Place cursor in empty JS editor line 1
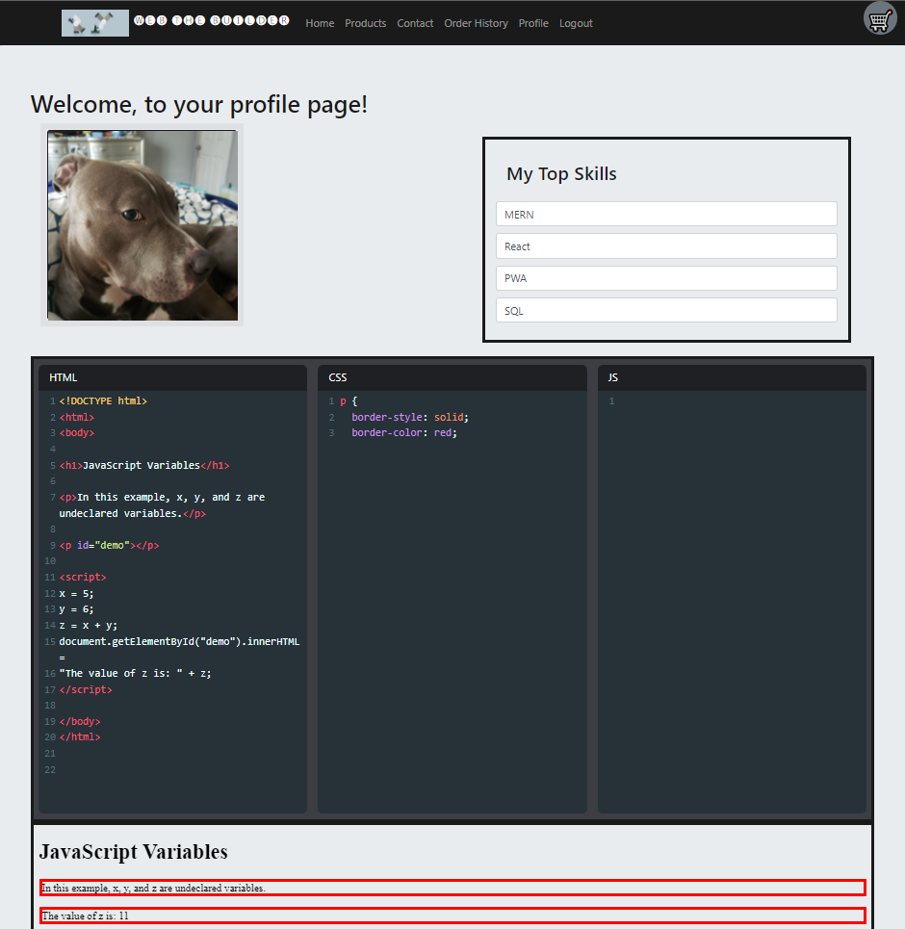 737,401
